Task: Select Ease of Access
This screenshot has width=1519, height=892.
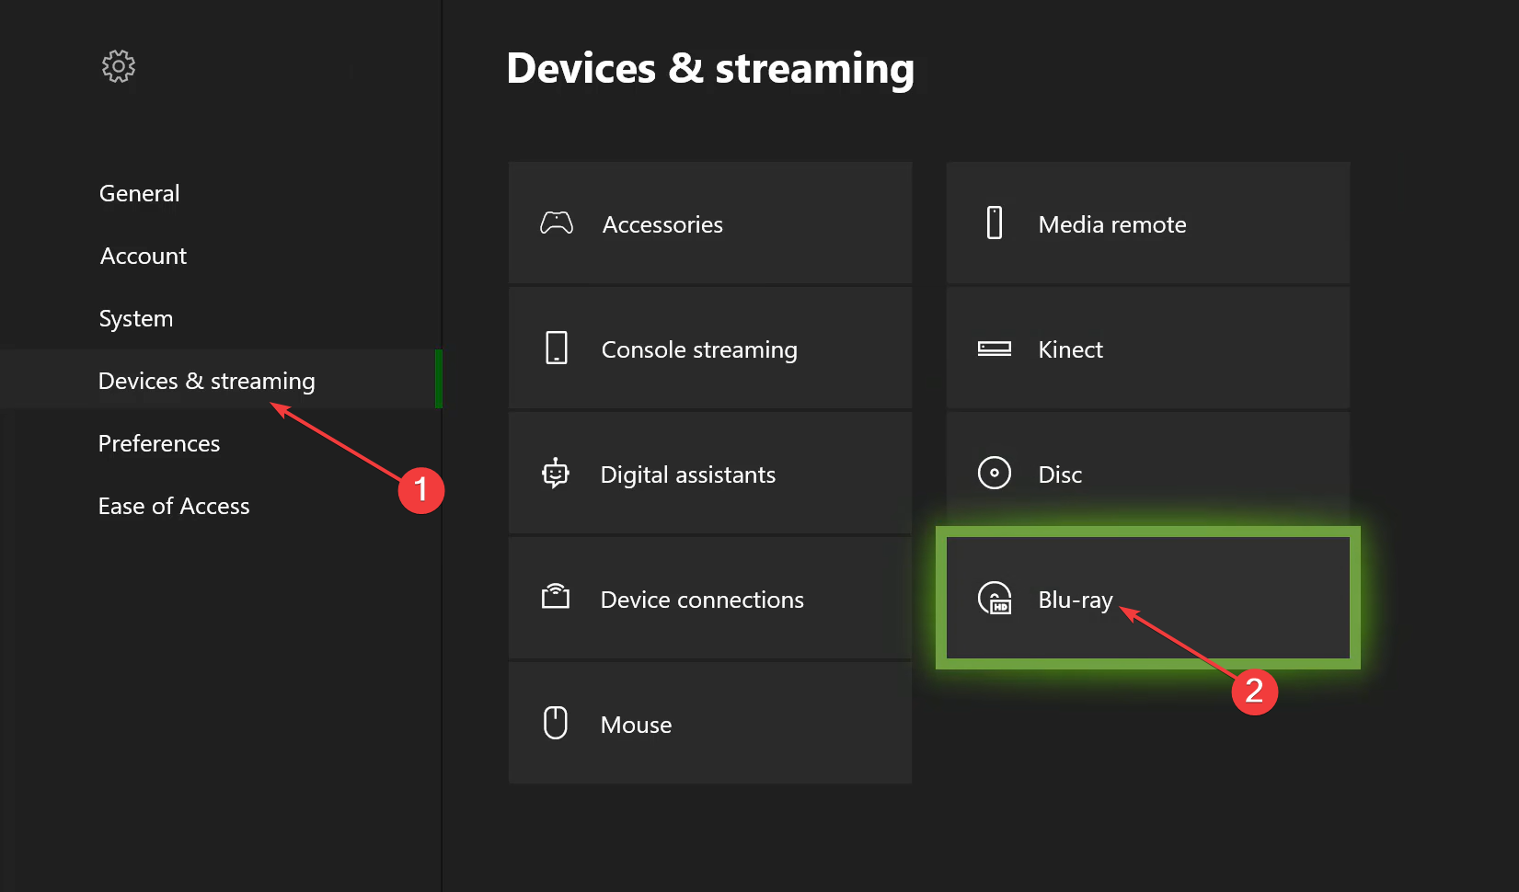Action: point(174,506)
